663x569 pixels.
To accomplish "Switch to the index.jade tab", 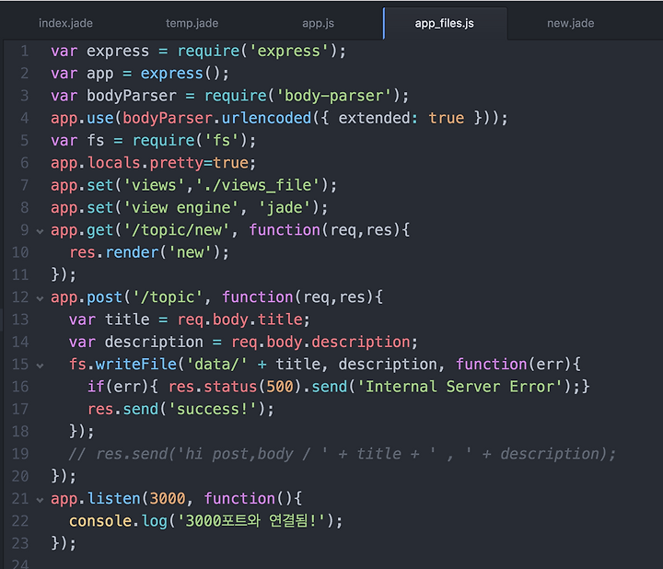I will click(65, 23).
